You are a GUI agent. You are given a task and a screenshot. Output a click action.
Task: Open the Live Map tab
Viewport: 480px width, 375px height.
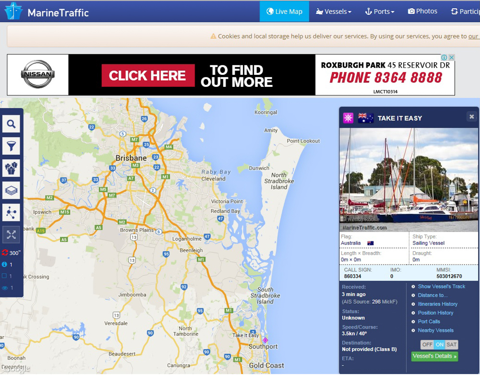tap(284, 12)
